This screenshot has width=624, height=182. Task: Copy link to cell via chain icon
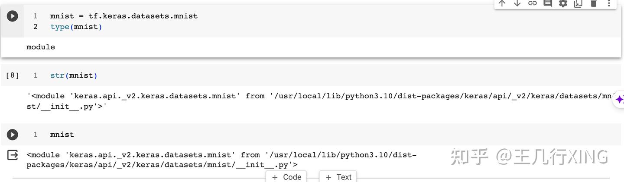click(x=532, y=3)
